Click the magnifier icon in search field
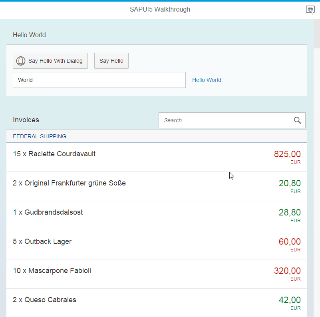The height and width of the screenshot is (317, 320). pos(297,120)
